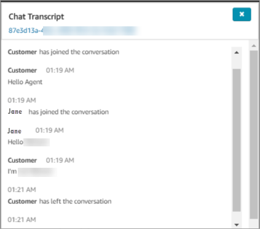Select the 'Jane has joined the conversation' line
This screenshot has height=229, width=260.
tap(58, 112)
